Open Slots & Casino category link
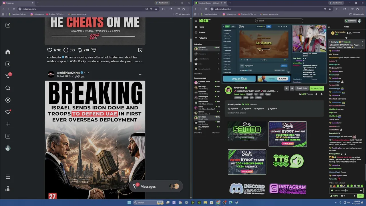 click(239, 94)
